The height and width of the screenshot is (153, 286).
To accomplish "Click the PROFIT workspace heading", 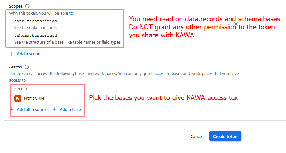I will [21, 89].
